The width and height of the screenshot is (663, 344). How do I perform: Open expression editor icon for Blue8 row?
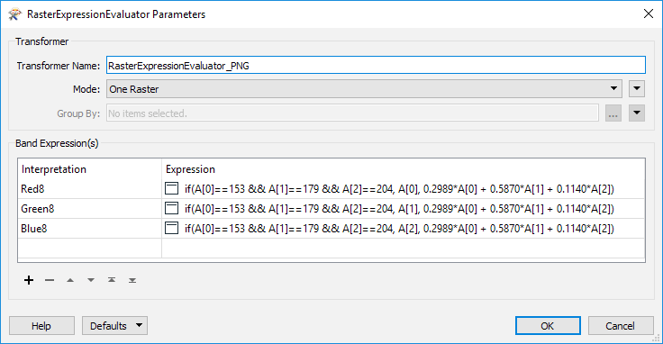(171, 228)
